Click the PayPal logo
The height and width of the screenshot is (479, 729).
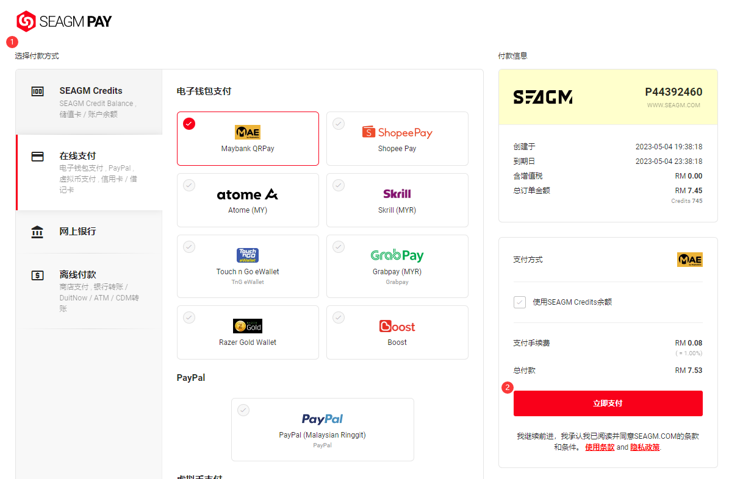click(322, 419)
